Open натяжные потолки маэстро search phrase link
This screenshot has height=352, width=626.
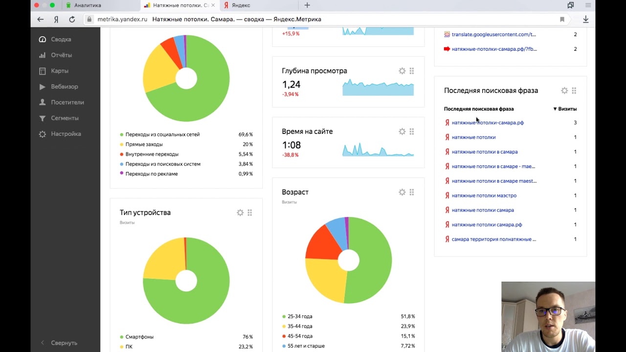(x=484, y=196)
